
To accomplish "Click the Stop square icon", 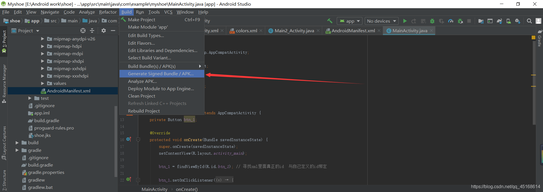I will coord(469,21).
